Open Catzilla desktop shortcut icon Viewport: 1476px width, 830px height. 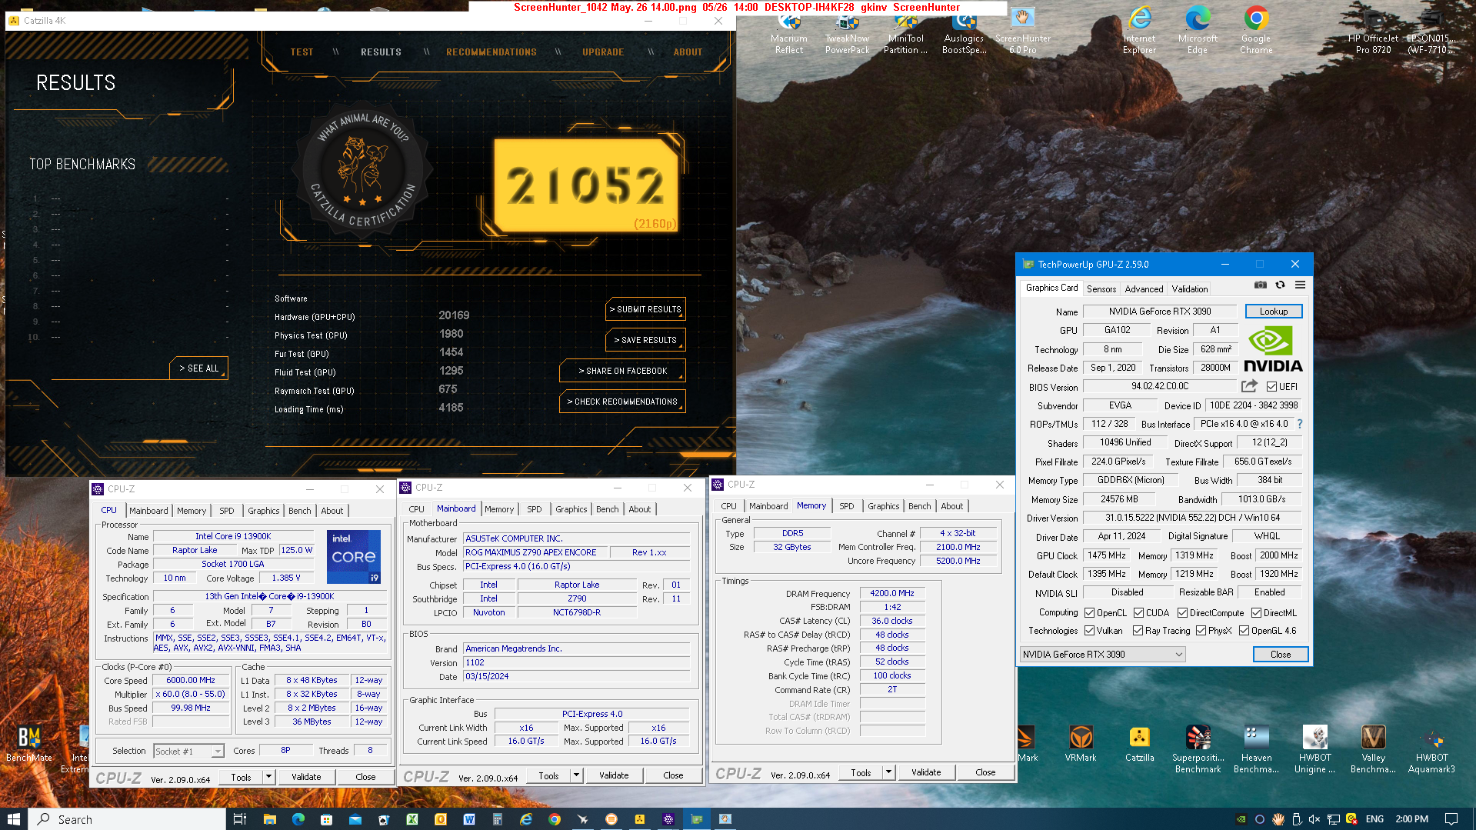click(1139, 743)
